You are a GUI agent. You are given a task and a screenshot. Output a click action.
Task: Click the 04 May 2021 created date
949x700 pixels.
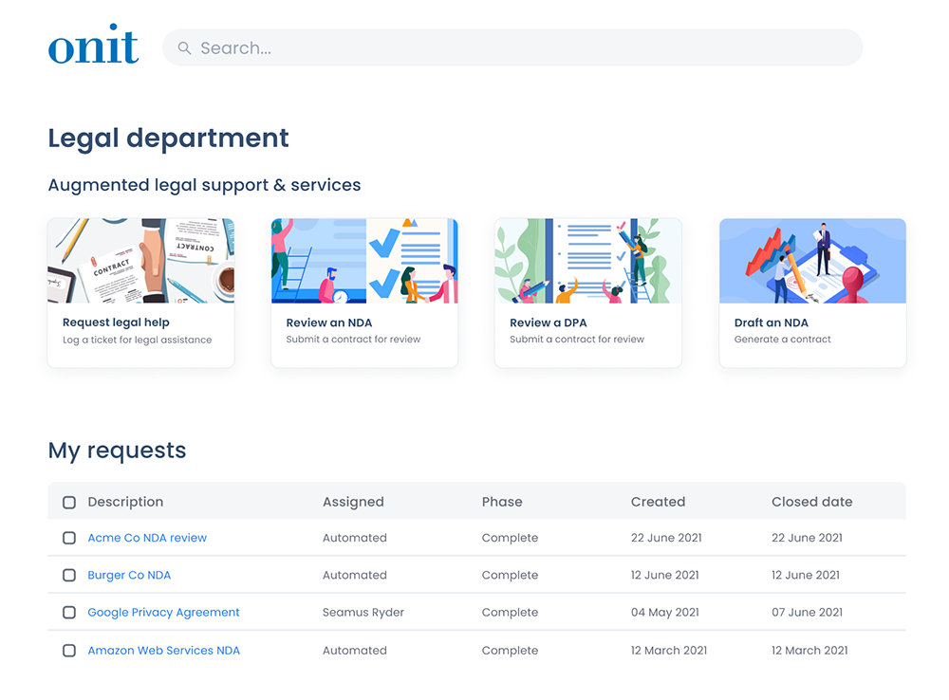click(x=665, y=613)
